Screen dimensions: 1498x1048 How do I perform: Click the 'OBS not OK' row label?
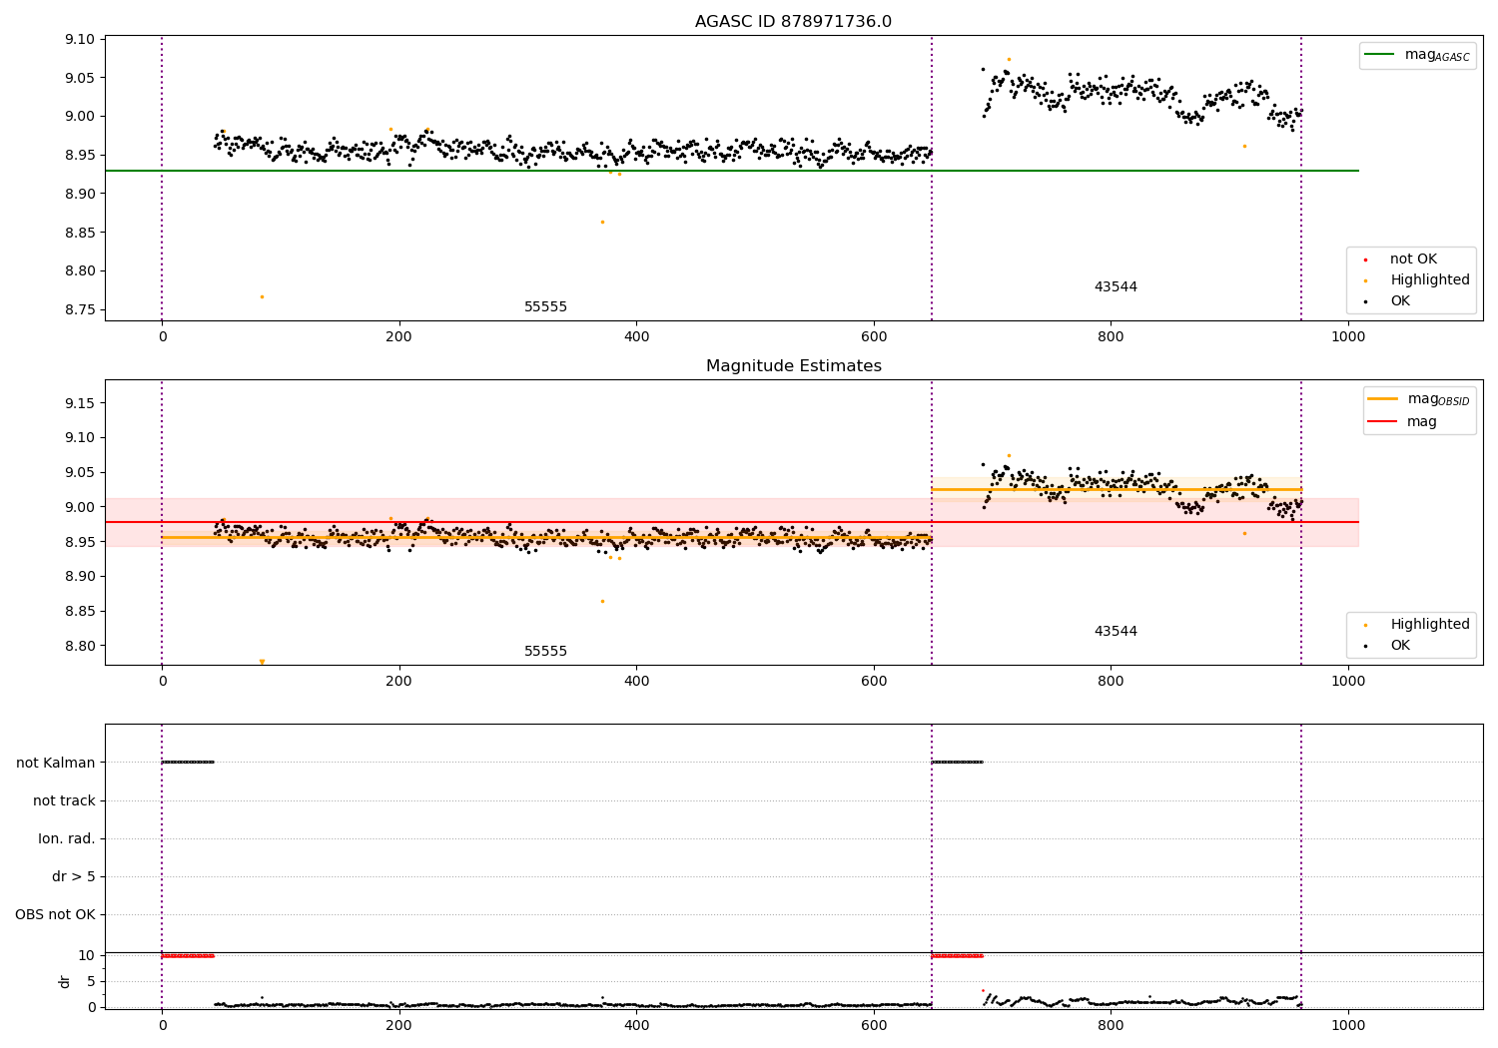click(55, 914)
